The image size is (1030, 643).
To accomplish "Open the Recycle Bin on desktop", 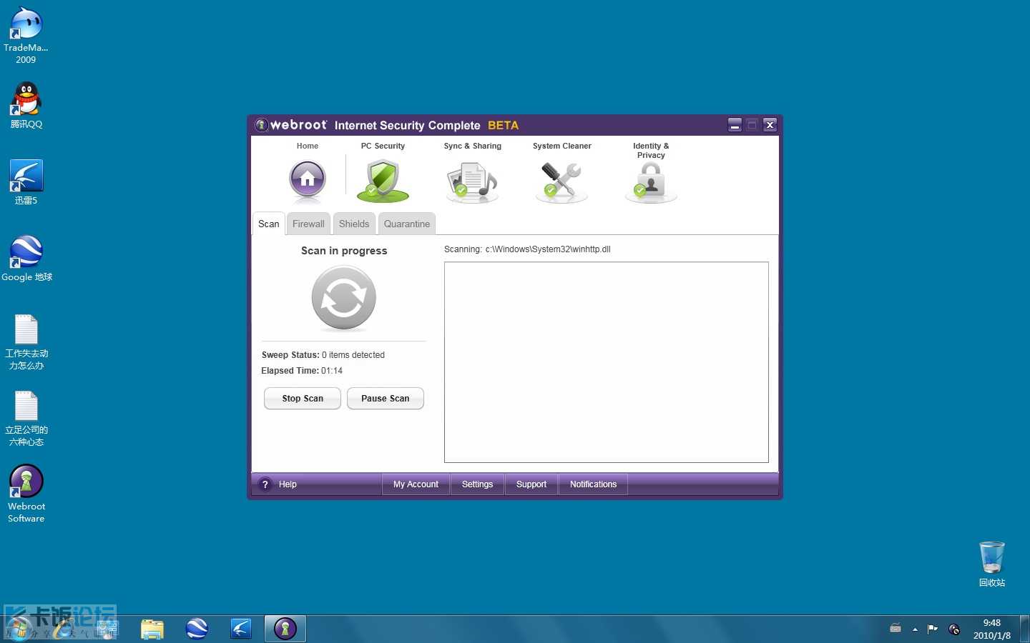I will point(991,558).
